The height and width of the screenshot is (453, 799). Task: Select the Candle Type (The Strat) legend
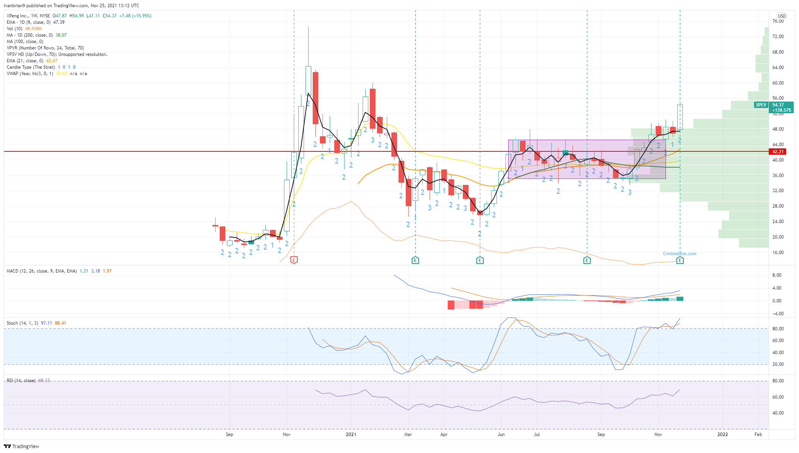(31, 67)
